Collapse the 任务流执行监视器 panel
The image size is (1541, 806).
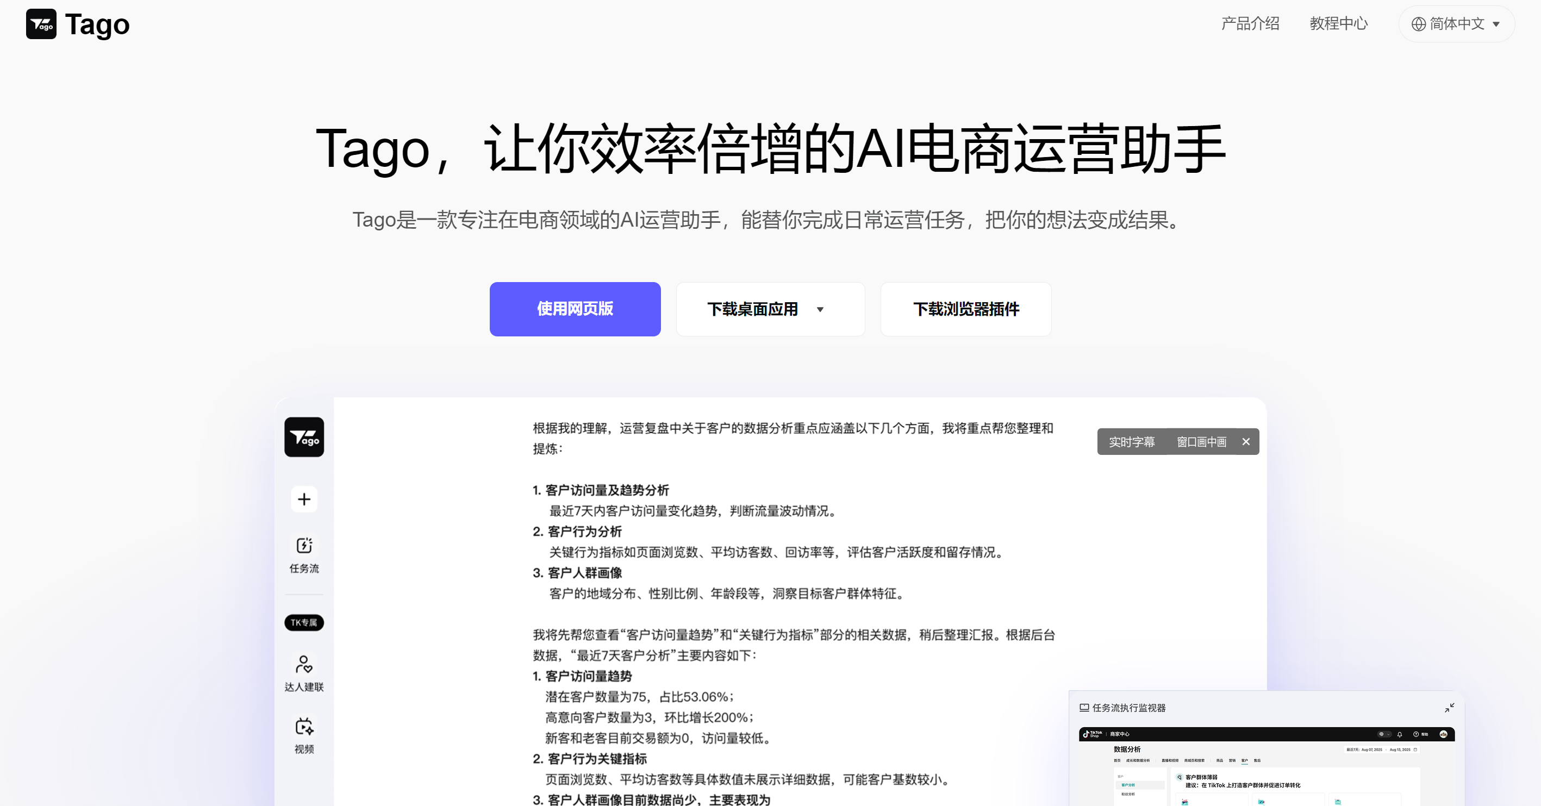click(x=1449, y=708)
